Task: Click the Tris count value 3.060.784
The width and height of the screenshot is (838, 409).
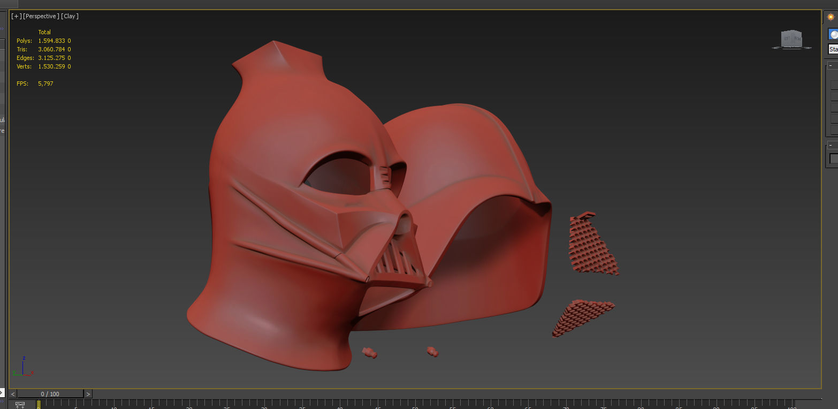Action: (51, 49)
